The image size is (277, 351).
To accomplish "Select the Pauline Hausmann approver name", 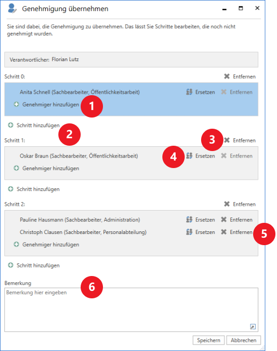I will tap(80, 220).
